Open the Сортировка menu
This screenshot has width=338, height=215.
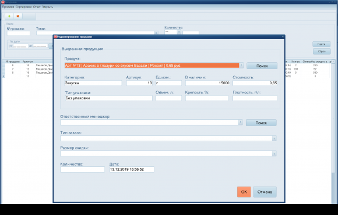point(24,7)
